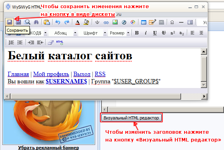Click the editor horizontal scrollbar left arrow
Viewport: 224px width, 150px height.
(7, 97)
